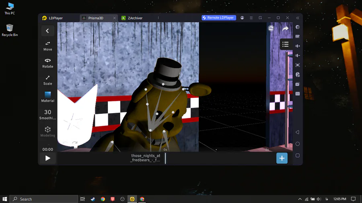This screenshot has height=203, width=362.
Task: Play the animation
Action: pyautogui.click(x=47, y=158)
